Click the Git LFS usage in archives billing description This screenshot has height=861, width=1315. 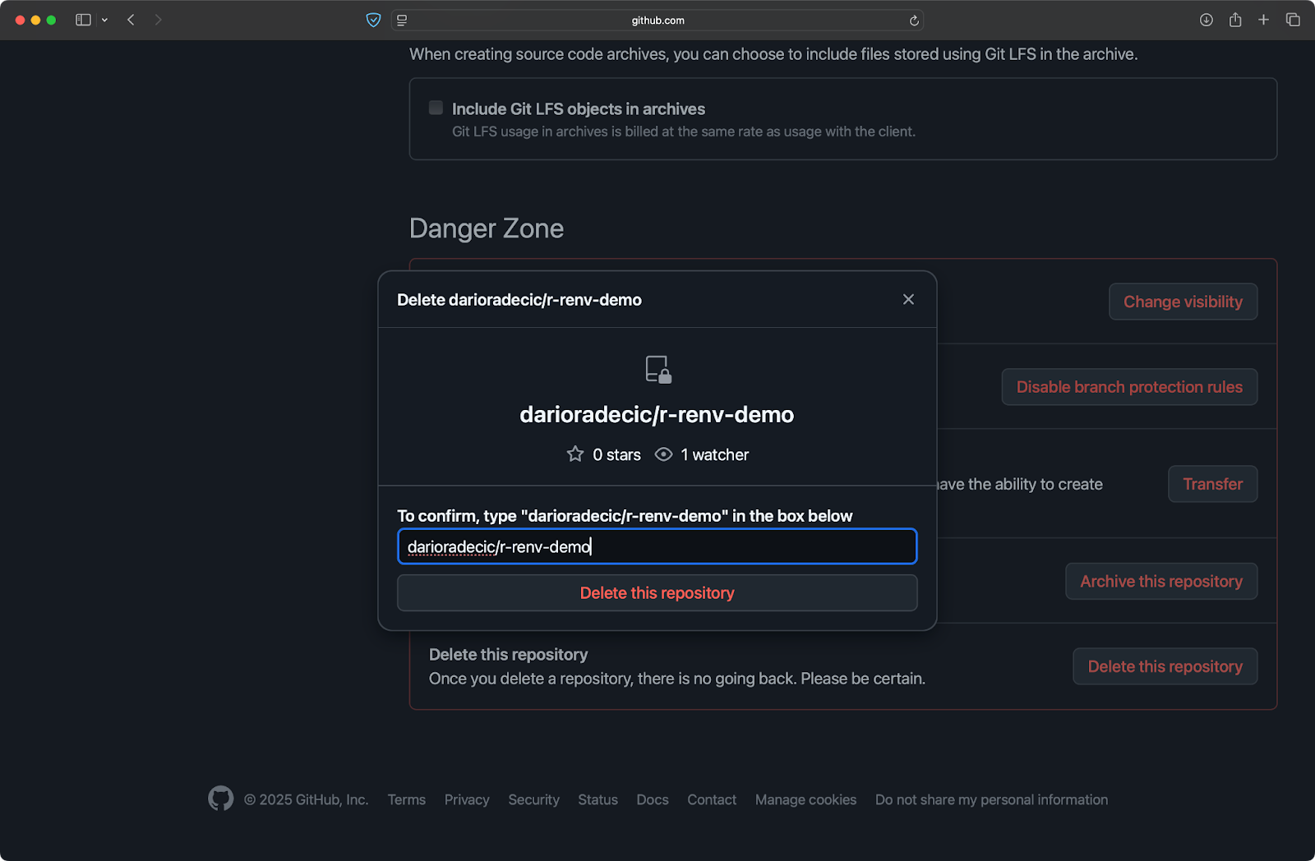click(684, 131)
